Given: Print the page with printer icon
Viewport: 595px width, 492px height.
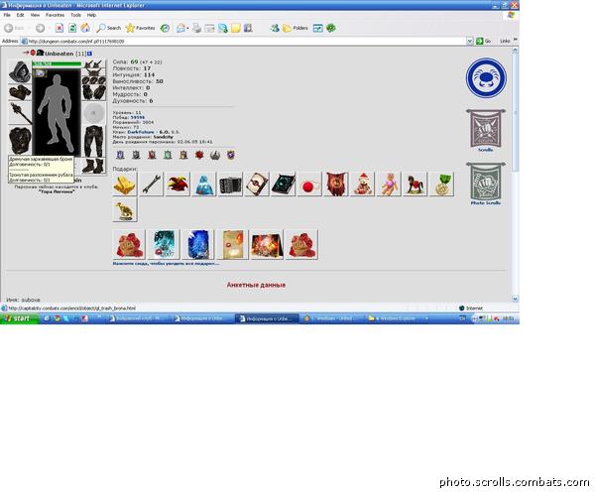Looking at the screenshot, I should [x=196, y=28].
